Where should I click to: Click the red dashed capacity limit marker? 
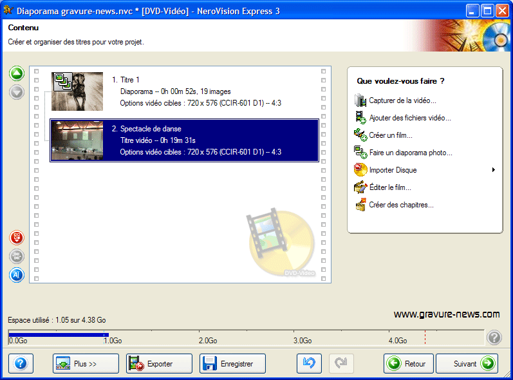pos(425,337)
